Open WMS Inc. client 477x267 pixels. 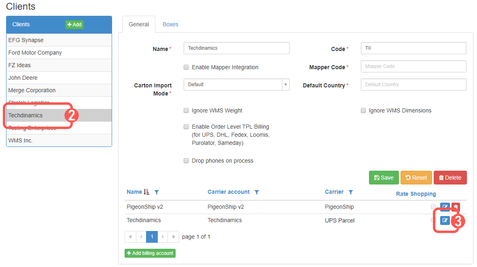(59, 140)
